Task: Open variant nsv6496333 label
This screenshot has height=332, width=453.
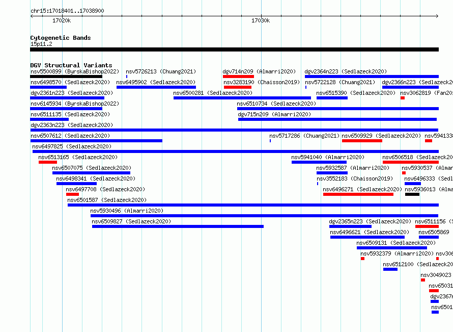Action: pos(429,178)
